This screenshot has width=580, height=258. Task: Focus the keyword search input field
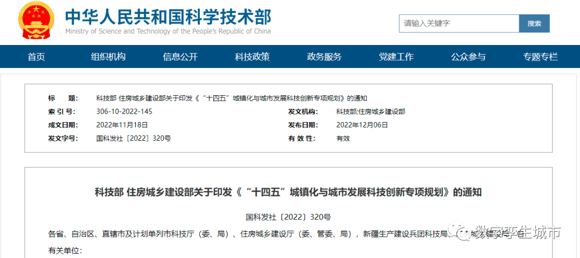pyautogui.click(x=459, y=24)
